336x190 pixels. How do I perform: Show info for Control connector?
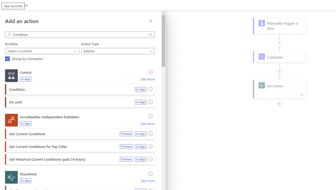(151, 72)
